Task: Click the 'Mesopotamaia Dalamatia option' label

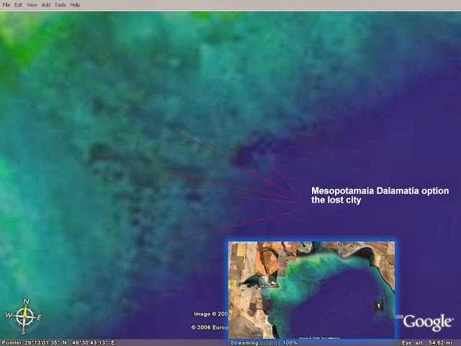Action: (x=380, y=191)
